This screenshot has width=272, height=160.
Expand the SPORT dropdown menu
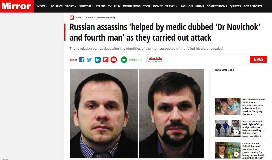71,6
